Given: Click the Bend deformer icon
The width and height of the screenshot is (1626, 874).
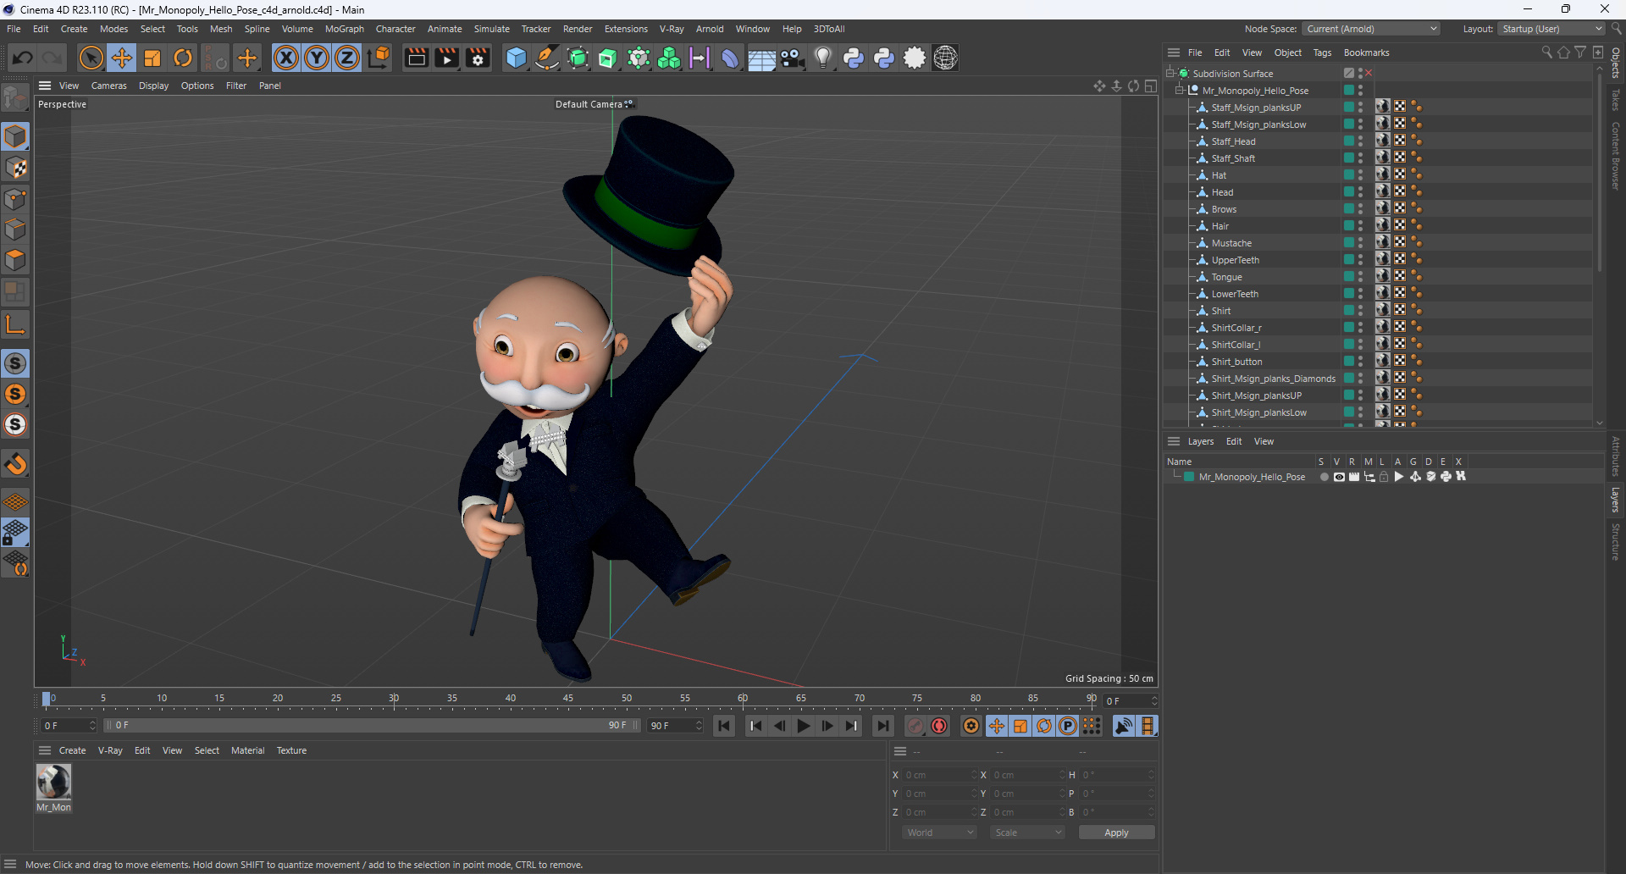Looking at the screenshot, I should pyautogui.click(x=730, y=58).
